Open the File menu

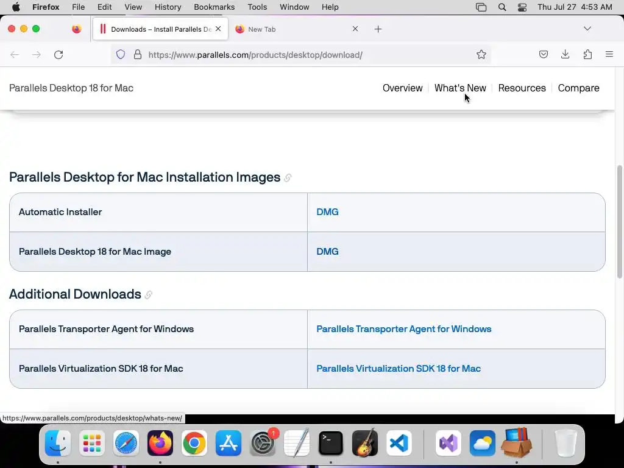click(x=79, y=7)
